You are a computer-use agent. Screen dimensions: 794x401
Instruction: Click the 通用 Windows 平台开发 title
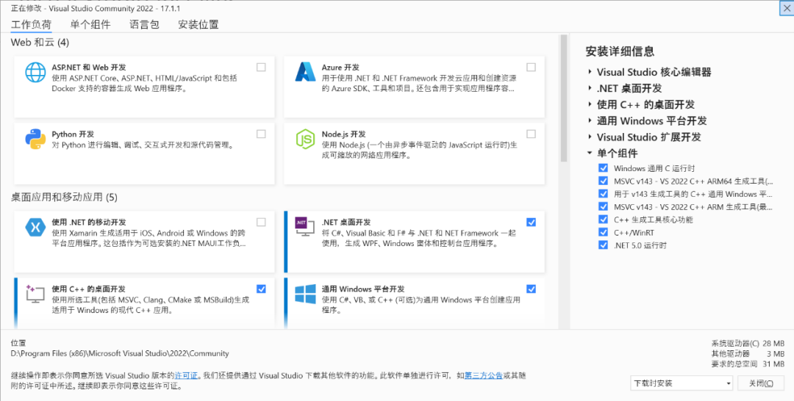point(363,289)
